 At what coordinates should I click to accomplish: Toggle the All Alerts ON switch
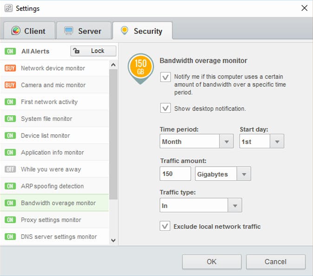pos(10,51)
